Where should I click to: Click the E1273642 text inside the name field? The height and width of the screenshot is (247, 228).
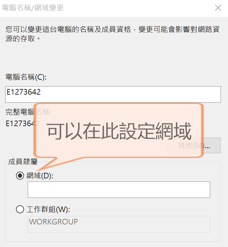point(24,92)
